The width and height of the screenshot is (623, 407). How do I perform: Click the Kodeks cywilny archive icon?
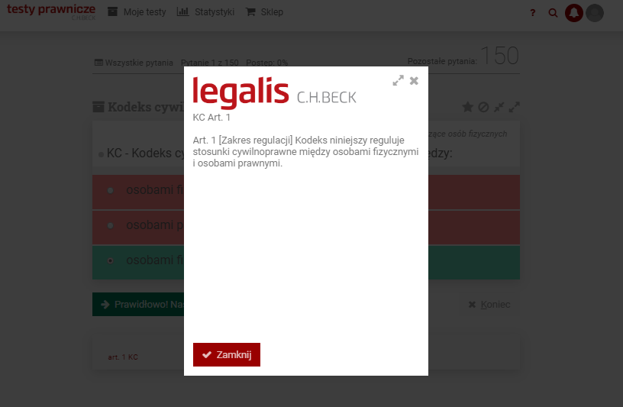point(98,107)
